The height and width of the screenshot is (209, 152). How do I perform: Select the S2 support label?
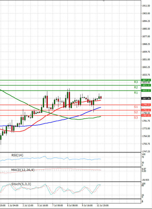pyautogui.click(x=136, y=112)
